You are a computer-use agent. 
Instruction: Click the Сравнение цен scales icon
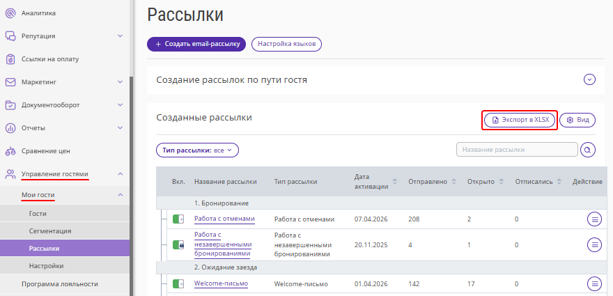pyautogui.click(x=10, y=150)
